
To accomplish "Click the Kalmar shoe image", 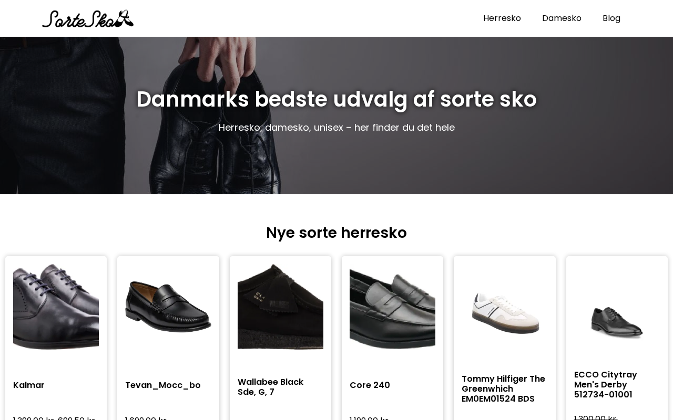I will [x=56, y=307].
